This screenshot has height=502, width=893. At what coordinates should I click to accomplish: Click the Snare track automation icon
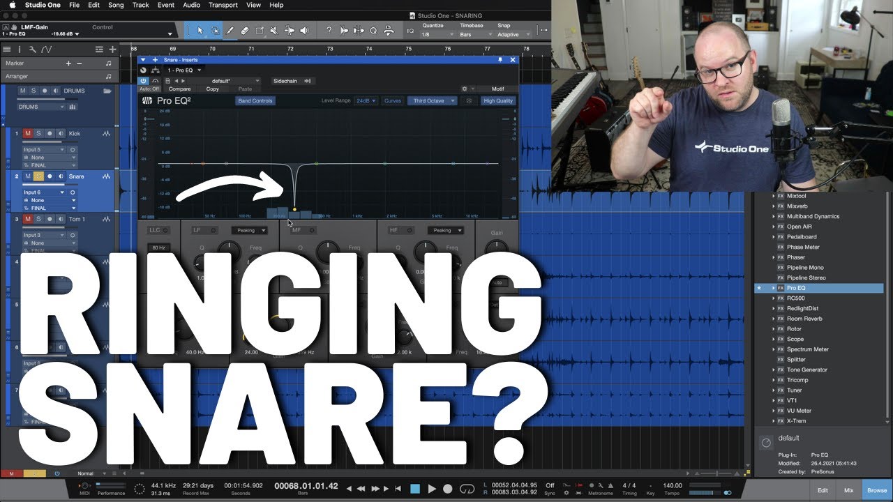tap(107, 176)
